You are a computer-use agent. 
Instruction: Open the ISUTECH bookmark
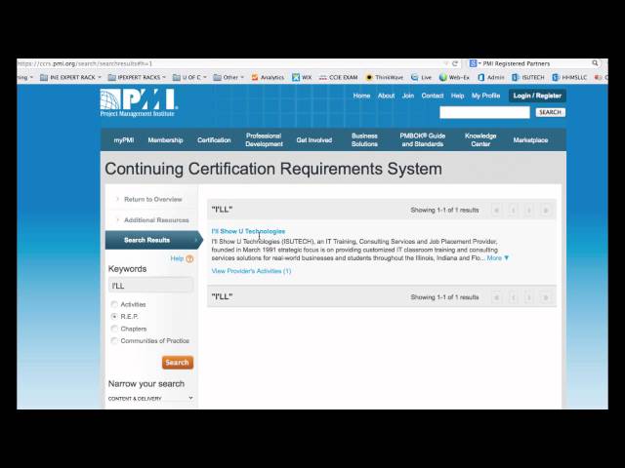(x=528, y=78)
